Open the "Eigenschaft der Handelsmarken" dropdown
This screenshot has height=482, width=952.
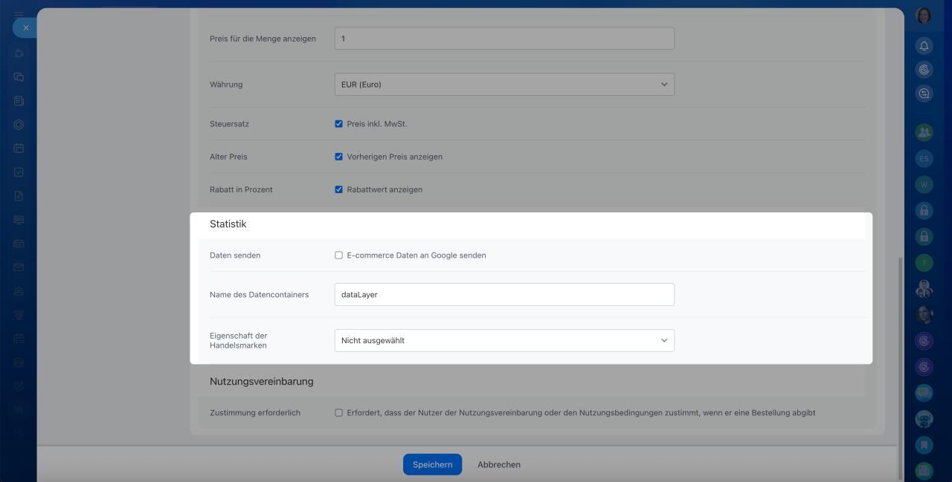pyautogui.click(x=504, y=340)
